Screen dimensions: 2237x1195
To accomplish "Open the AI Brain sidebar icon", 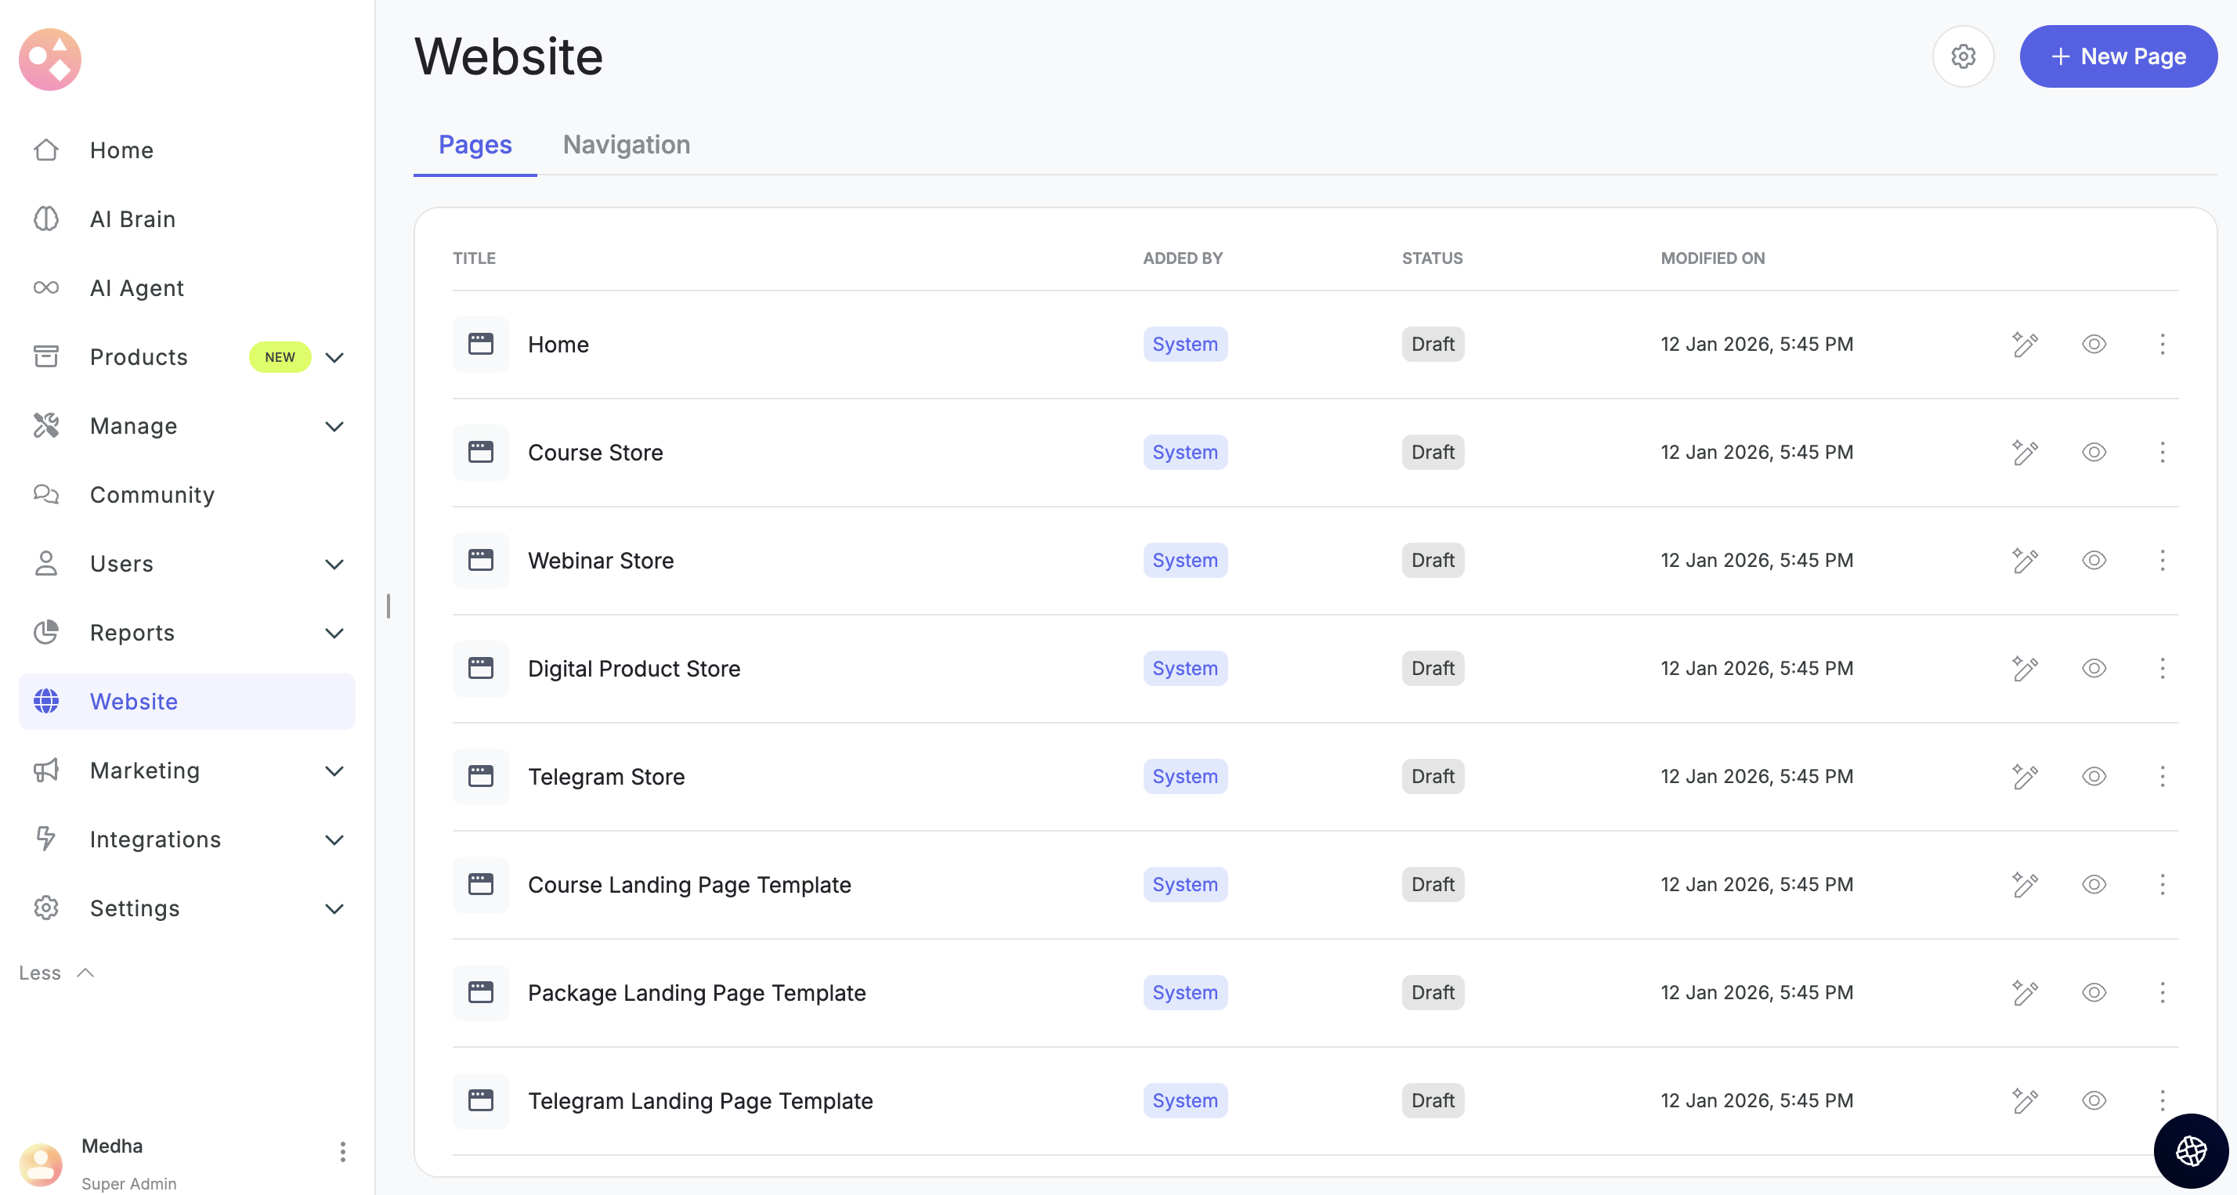I will point(46,218).
